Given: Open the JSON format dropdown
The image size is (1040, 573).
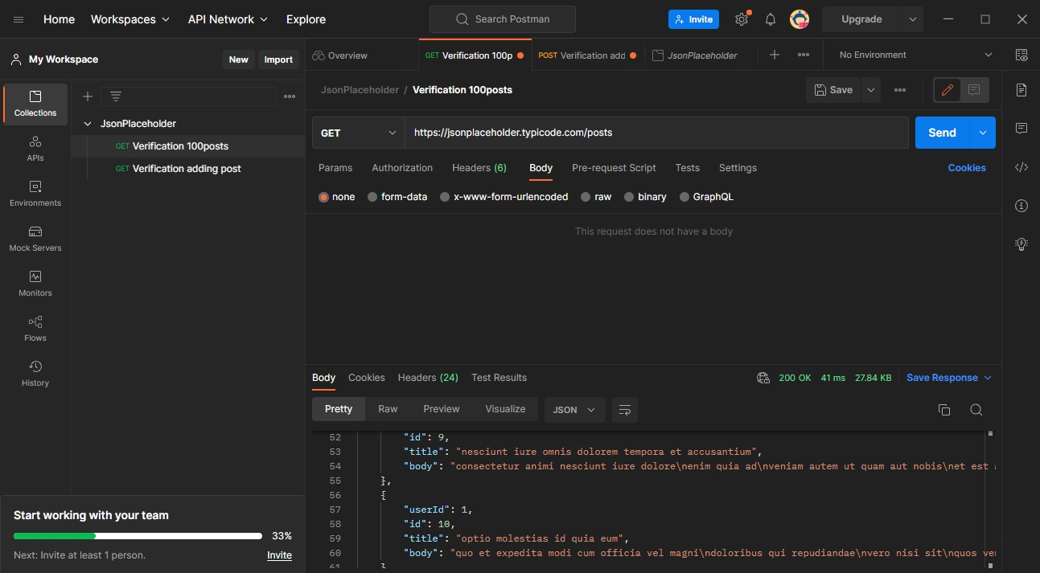Looking at the screenshot, I should [574, 410].
